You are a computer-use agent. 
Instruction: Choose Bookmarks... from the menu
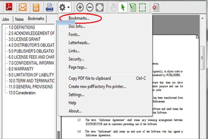(x=79, y=18)
